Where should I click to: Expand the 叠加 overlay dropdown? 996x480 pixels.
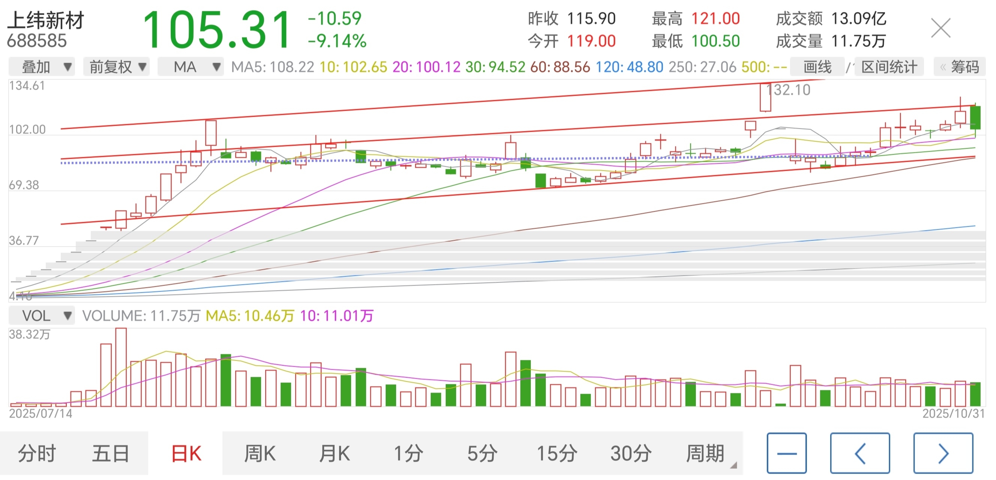41,67
